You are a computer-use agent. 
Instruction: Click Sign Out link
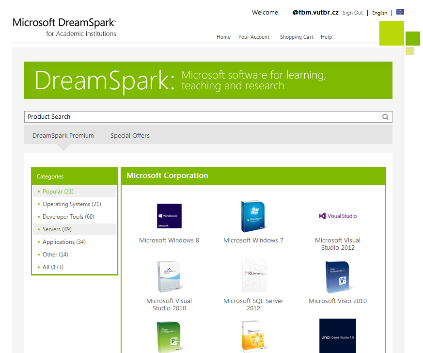click(353, 13)
